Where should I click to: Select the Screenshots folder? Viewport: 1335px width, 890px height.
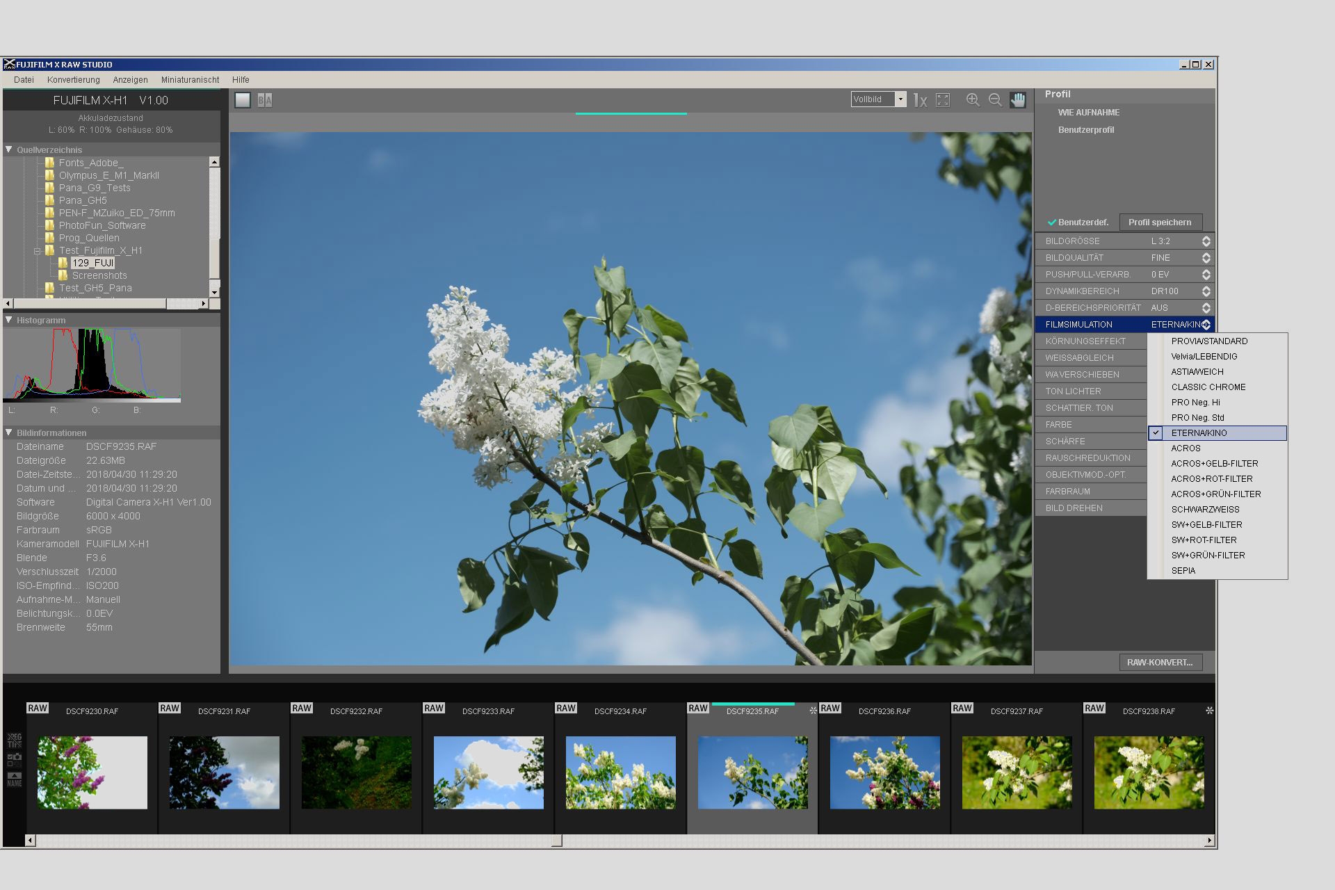(99, 275)
